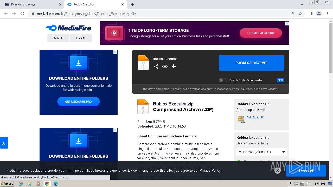Screen dimensions: 333x187
Task: Open the WinZip for PC link
Action: coord(256,117)
